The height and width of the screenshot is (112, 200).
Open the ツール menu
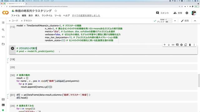(57, 16)
